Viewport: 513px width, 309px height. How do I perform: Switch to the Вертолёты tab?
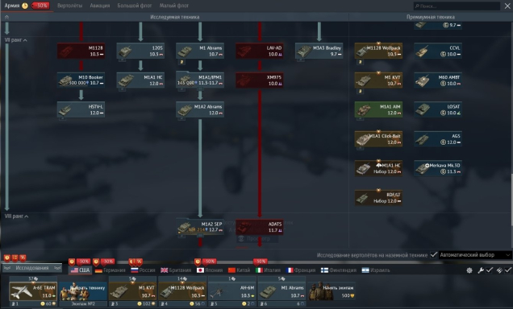69,6
